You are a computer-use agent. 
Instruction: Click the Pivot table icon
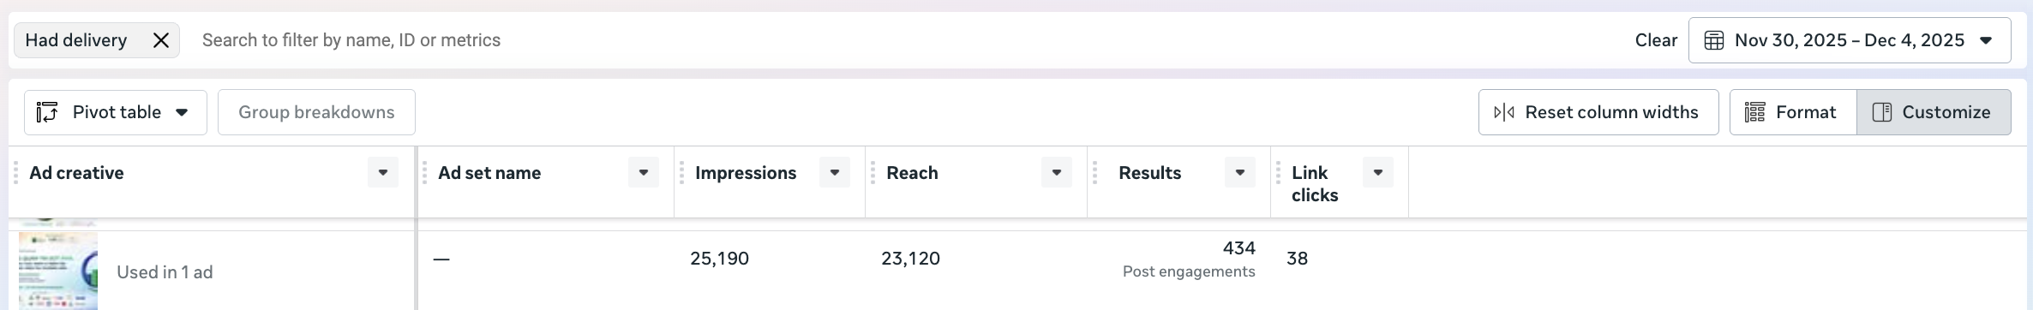coord(47,112)
